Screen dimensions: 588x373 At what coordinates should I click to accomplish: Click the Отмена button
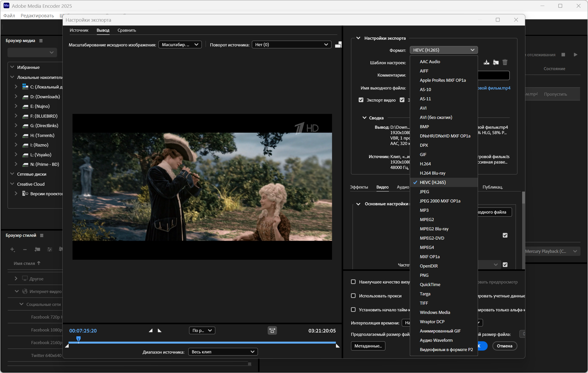click(504, 346)
